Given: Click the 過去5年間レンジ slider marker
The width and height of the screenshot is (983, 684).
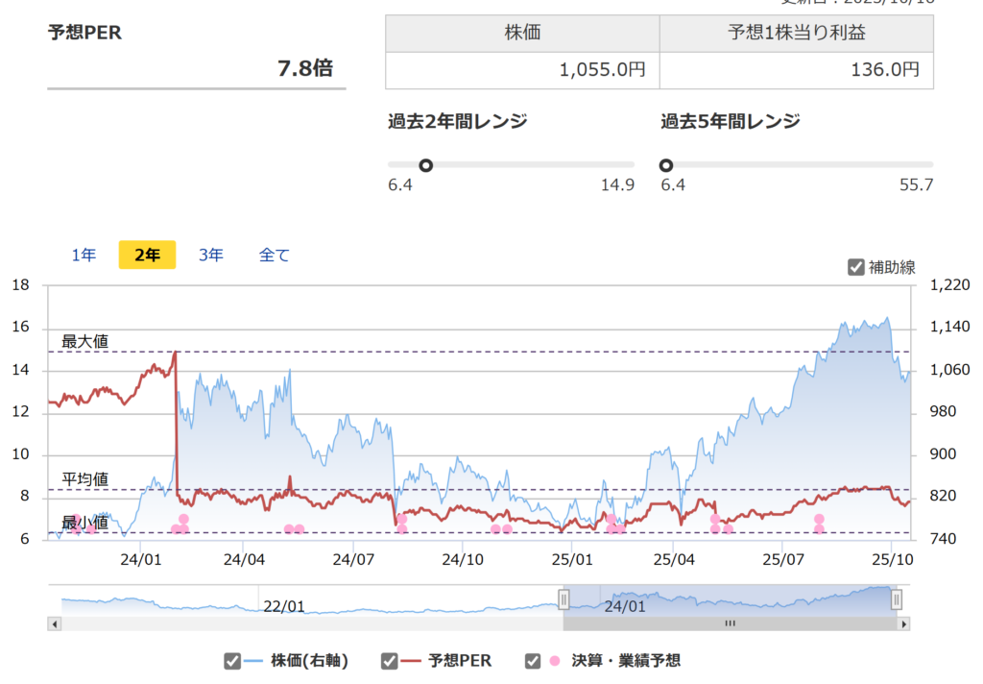Looking at the screenshot, I should [666, 165].
